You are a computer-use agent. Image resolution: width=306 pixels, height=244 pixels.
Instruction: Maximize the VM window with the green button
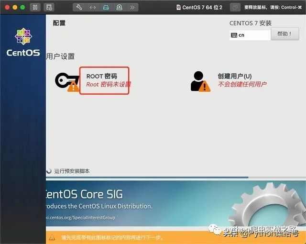click(22, 8)
